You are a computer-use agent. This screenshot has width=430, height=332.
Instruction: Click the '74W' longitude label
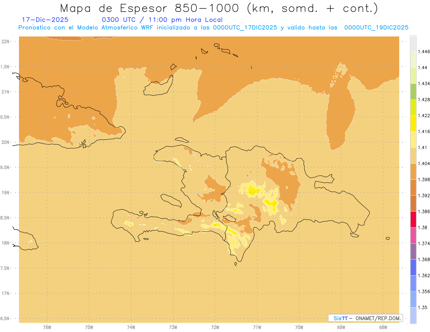click(x=131, y=327)
